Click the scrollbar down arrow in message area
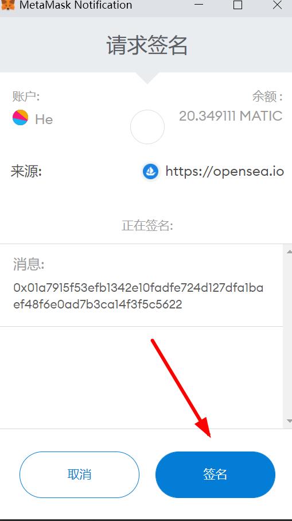 [x=289, y=421]
